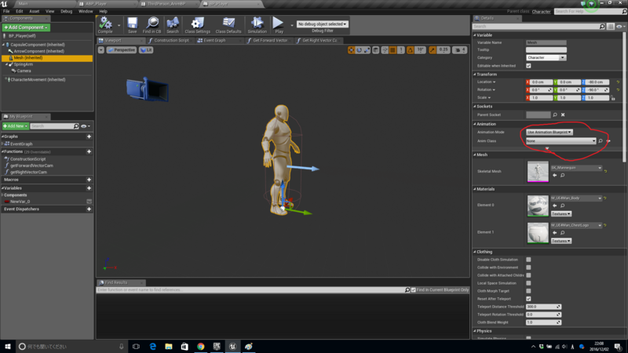Toggle scale gizmo mode in viewport
The width and height of the screenshot is (628, 353).
pos(367,50)
